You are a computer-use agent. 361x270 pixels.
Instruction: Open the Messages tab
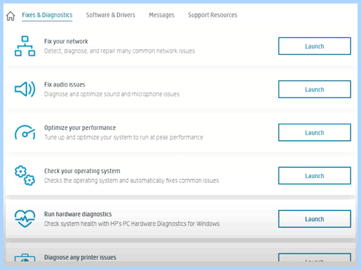coord(162,15)
